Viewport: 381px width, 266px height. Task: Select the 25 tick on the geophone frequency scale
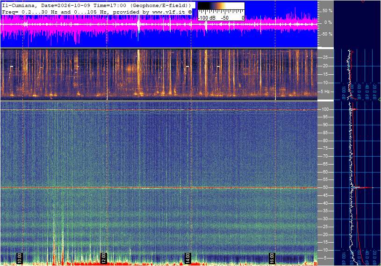(325, 58)
